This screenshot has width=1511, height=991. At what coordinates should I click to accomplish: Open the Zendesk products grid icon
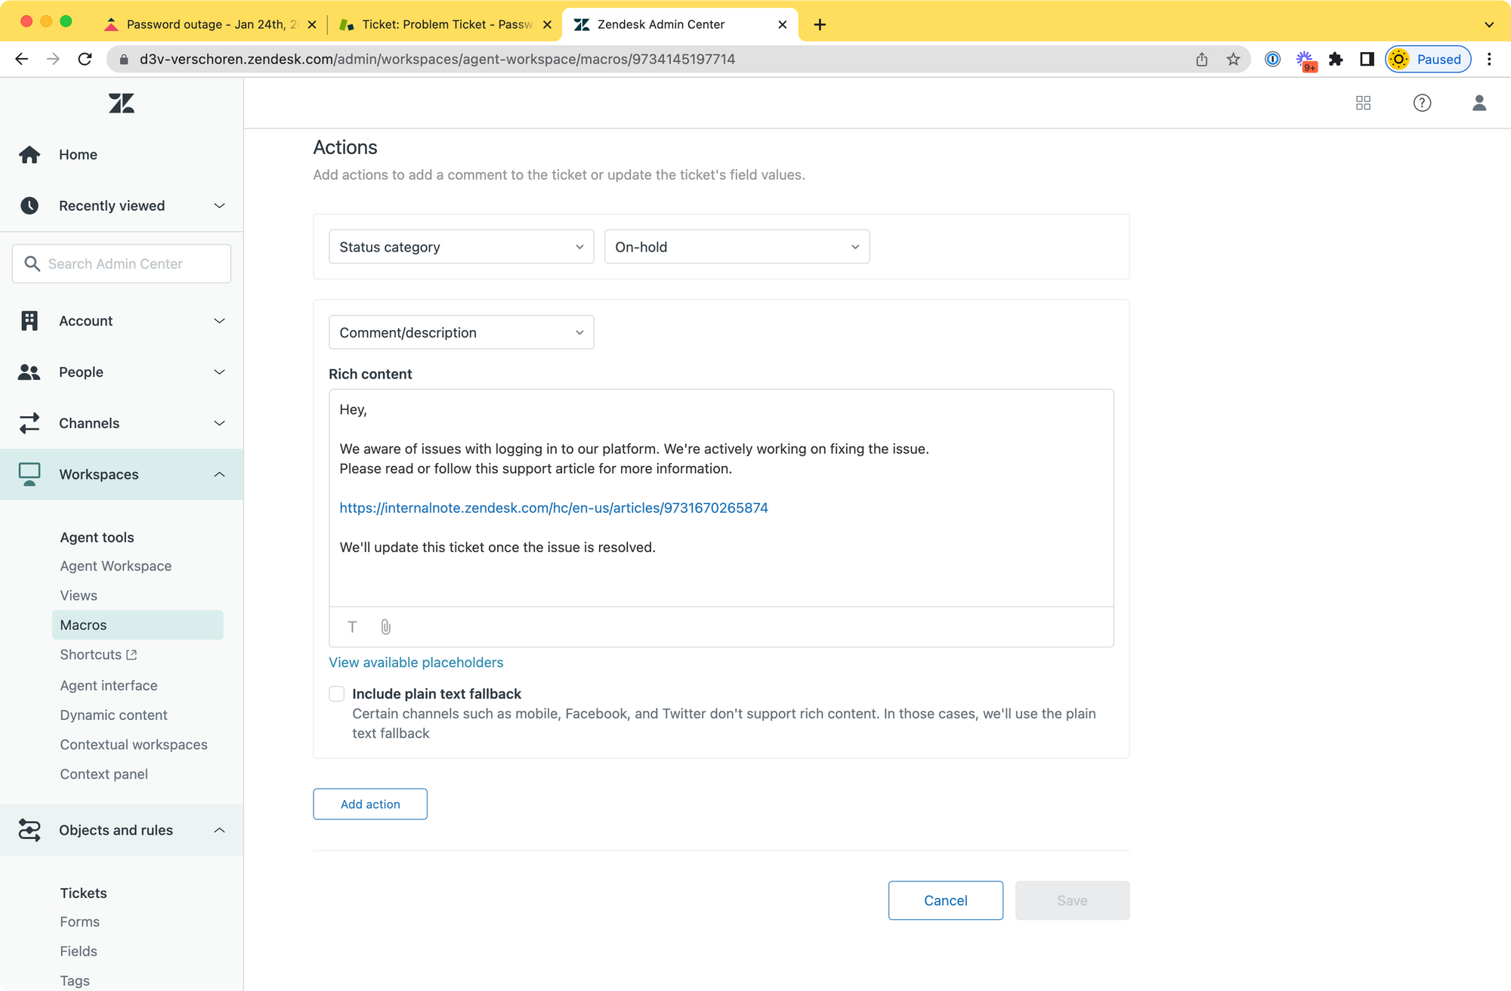tap(1363, 103)
